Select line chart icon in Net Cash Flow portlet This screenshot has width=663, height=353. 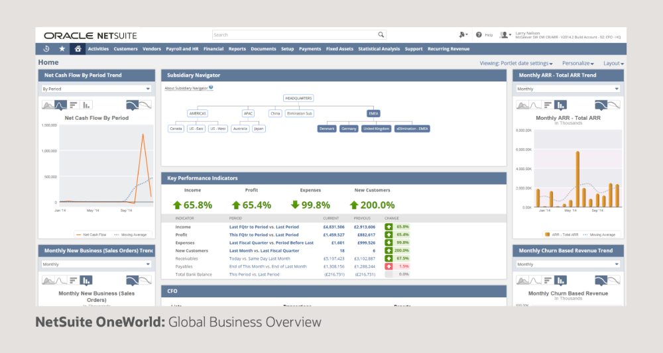(x=60, y=105)
